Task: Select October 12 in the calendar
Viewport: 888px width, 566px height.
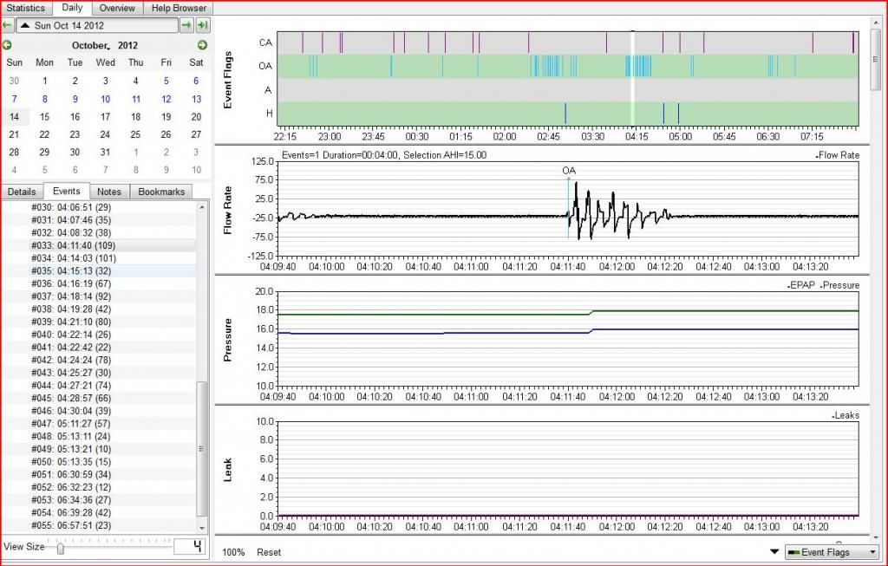Action: point(166,99)
